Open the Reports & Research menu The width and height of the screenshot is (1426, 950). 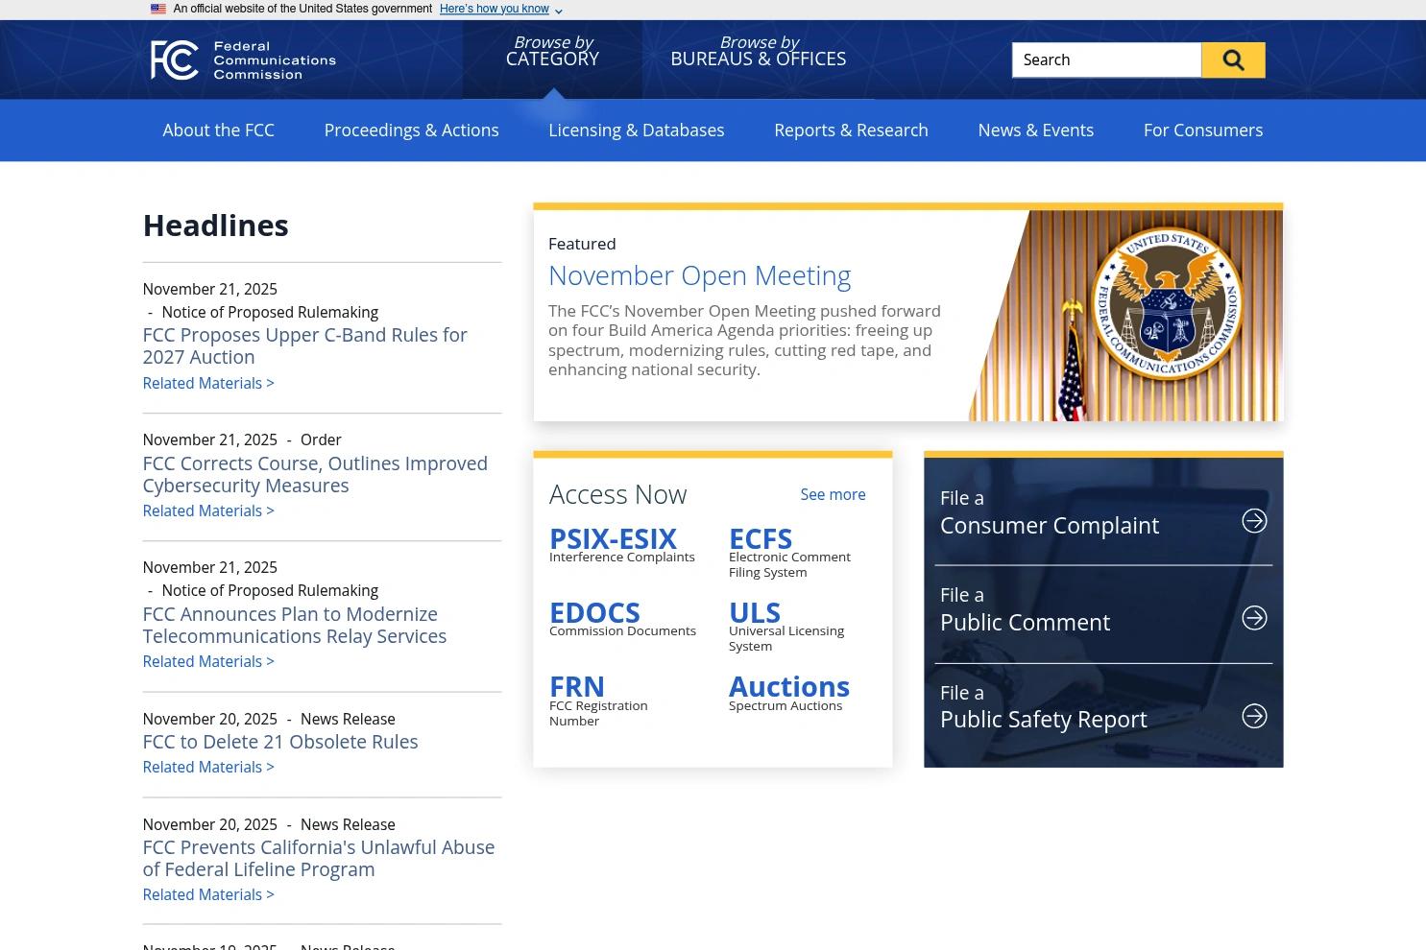click(851, 130)
